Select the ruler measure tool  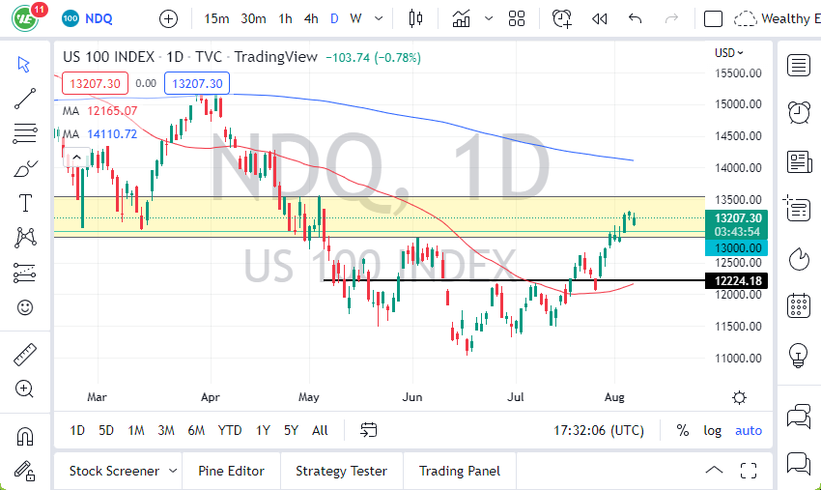25,355
